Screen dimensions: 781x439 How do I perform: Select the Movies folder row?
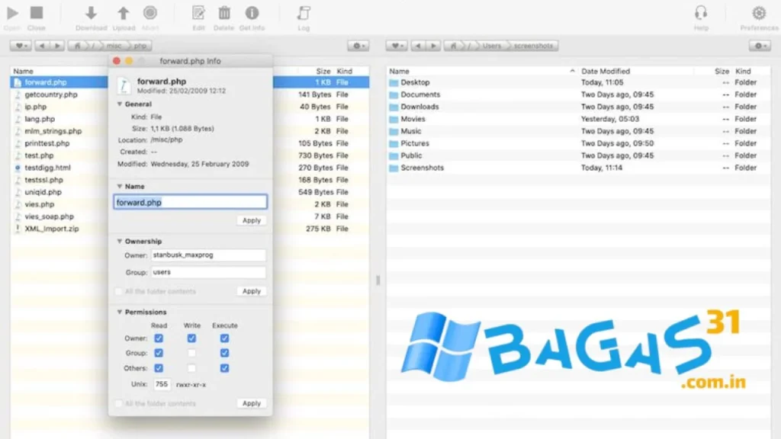pyautogui.click(x=578, y=119)
